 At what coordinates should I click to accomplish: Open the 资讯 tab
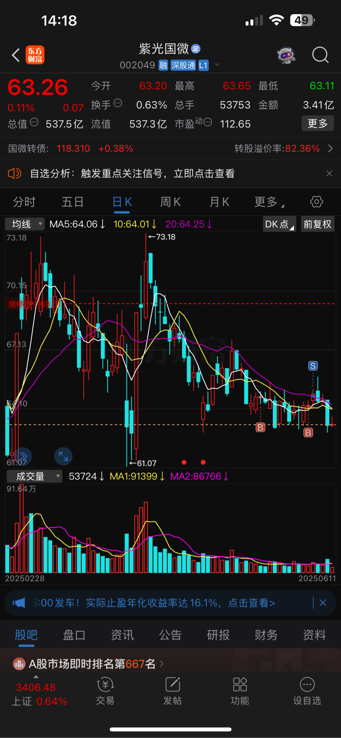[122, 635]
